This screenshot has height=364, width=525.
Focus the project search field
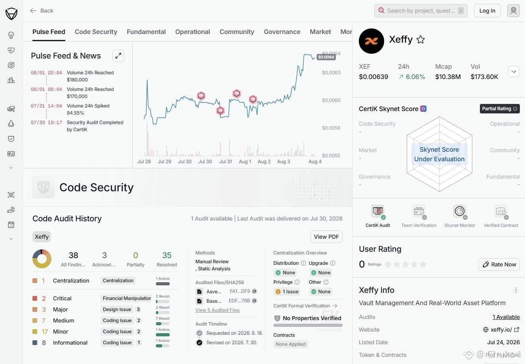[x=421, y=11]
